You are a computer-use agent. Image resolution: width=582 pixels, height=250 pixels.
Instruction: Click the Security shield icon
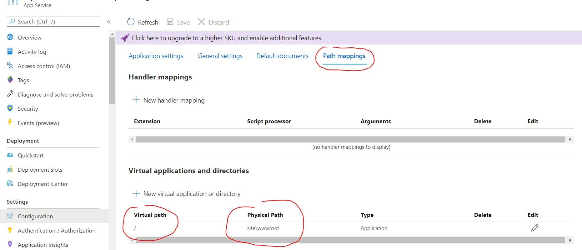pyautogui.click(x=10, y=108)
